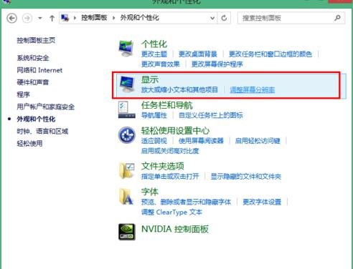Select 控制面板 in the address breadcrumb
This screenshot has width=353, height=269.
point(94,18)
